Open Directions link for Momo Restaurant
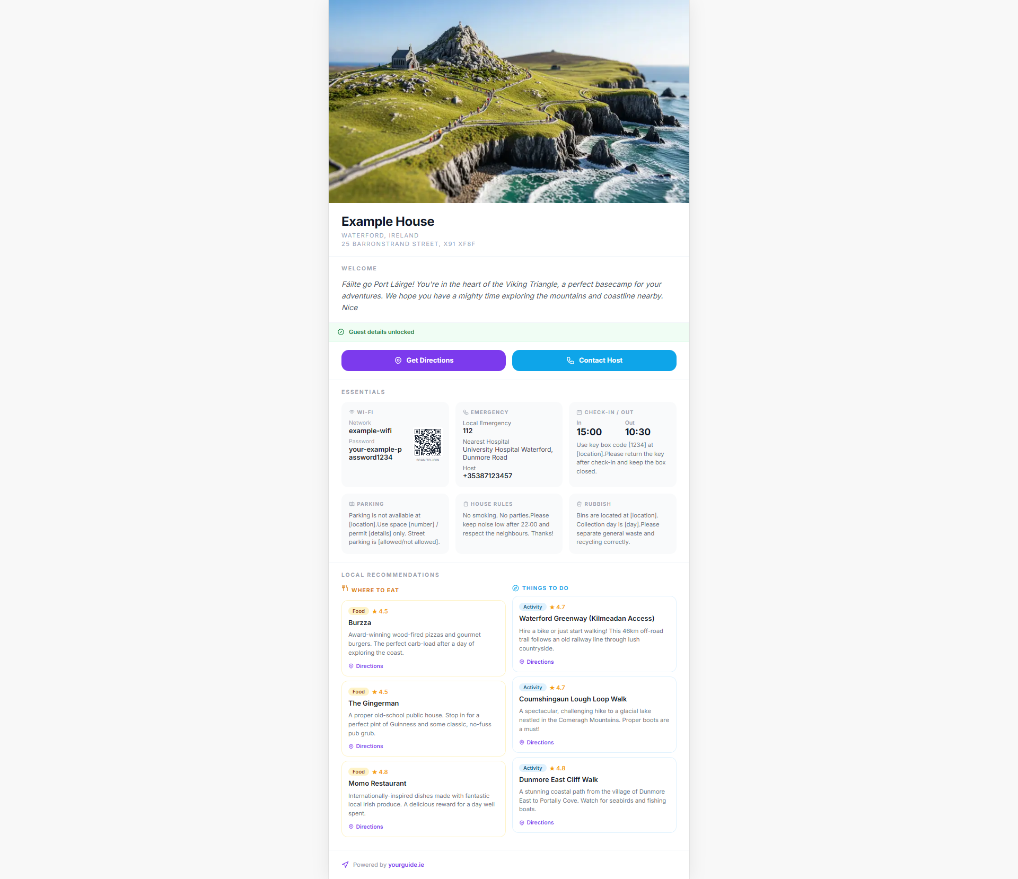Image resolution: width=1018 pixels, height=879 pixels. 366,827
